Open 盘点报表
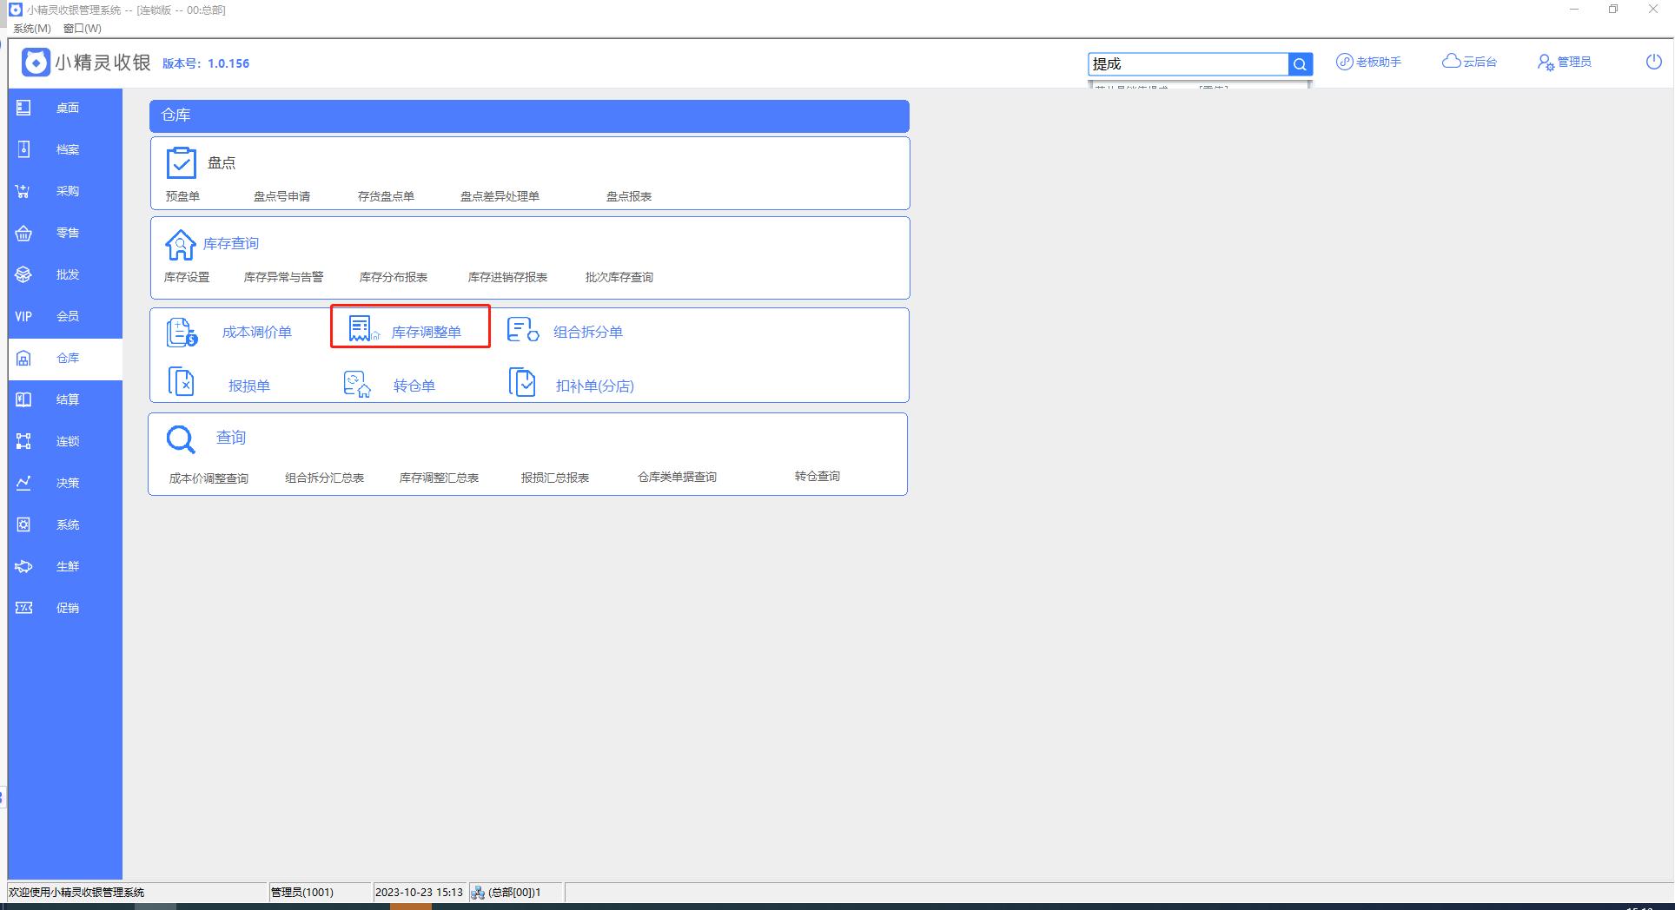The width and height of the screenshot is (1675, 910). (x=629, y=196)
